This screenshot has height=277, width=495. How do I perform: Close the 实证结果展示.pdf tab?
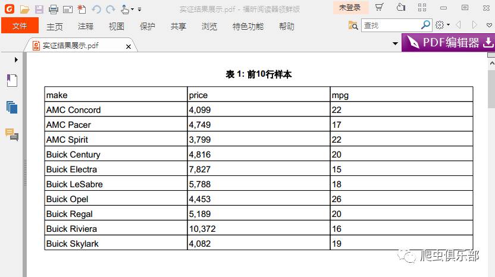coord(129,47)
